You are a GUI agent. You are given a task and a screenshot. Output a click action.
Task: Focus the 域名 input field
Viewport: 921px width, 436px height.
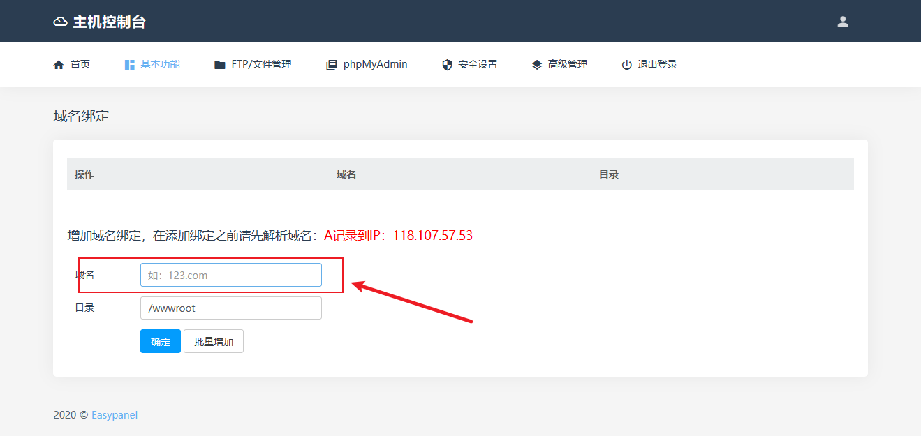(x=231, y=275)
